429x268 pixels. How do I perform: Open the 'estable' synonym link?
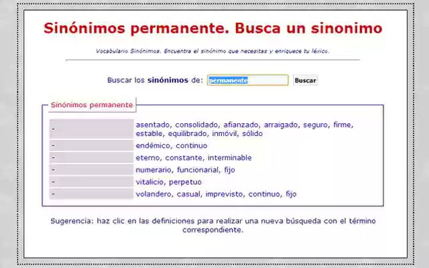pyautogui.click(x=149, y=133)
